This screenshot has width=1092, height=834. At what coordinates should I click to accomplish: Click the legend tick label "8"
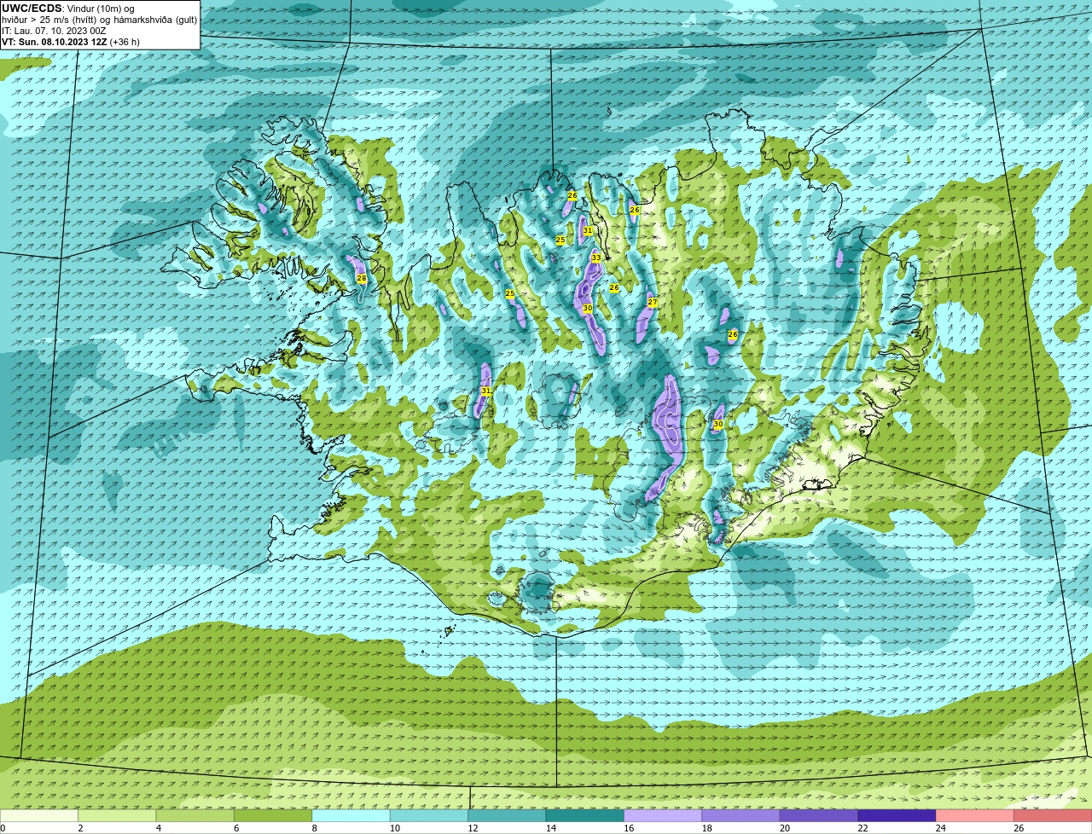point(315,828)
